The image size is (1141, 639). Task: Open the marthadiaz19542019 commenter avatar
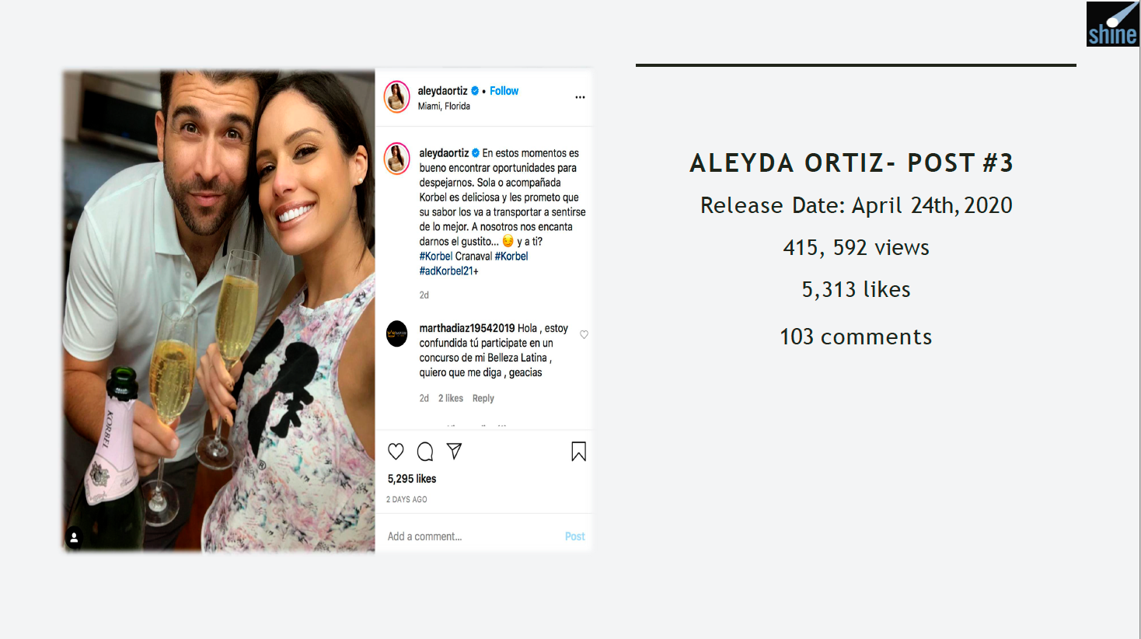[x=397, y=333]
